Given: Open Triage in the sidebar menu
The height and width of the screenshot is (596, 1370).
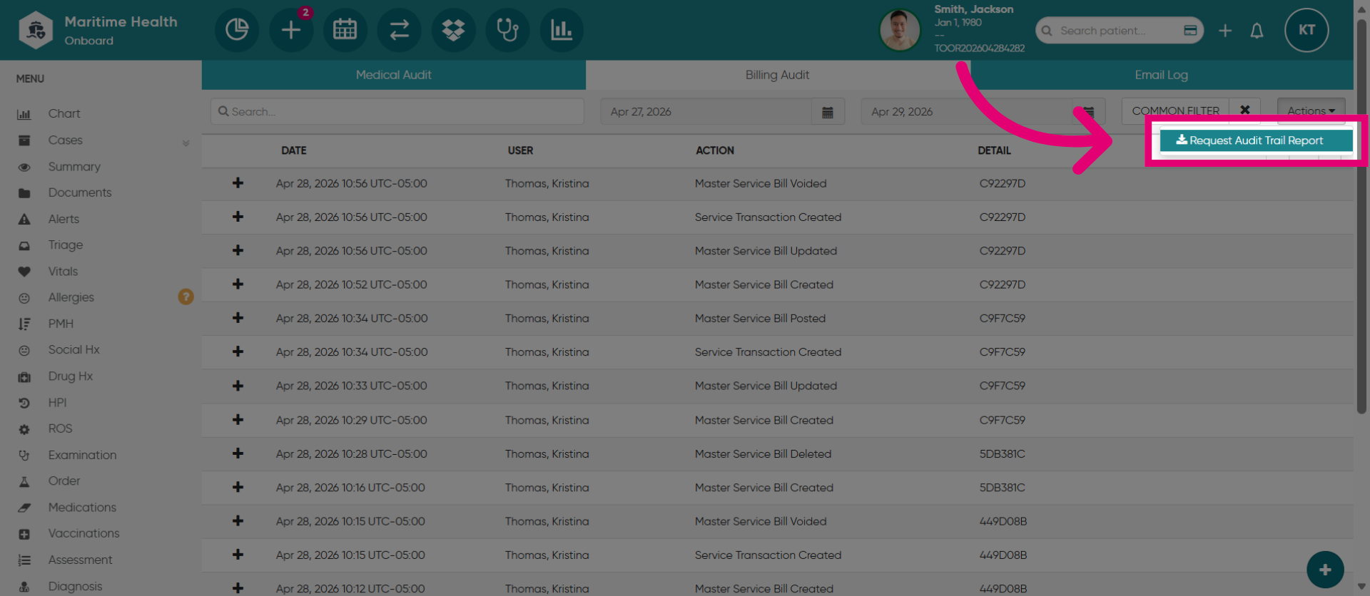Looking at the screenshot, I should 66,245.
